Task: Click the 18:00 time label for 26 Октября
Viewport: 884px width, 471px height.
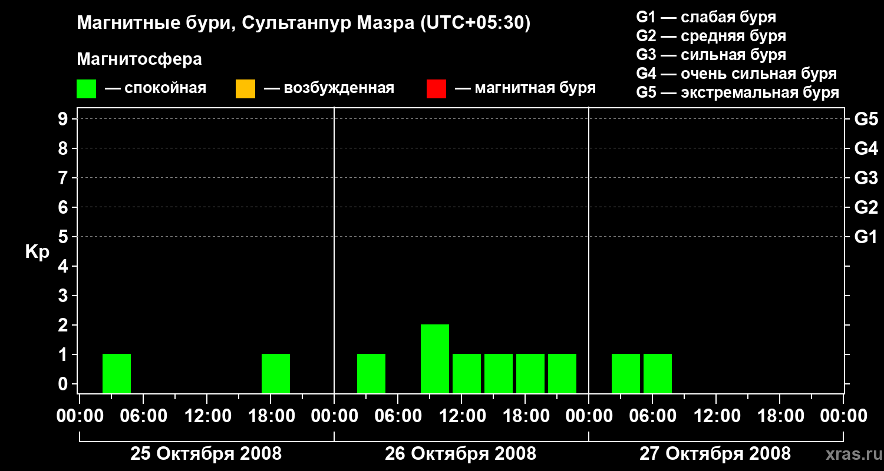Action: [x=525, y=416]
